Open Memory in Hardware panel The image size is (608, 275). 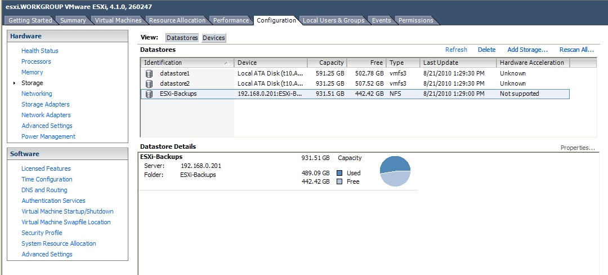coord(32,72)
